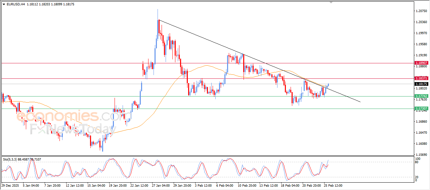The image size is (430, 190).
Task: Click the 3 Feb 12:00 time label
Action: click(x=204, y=185)
